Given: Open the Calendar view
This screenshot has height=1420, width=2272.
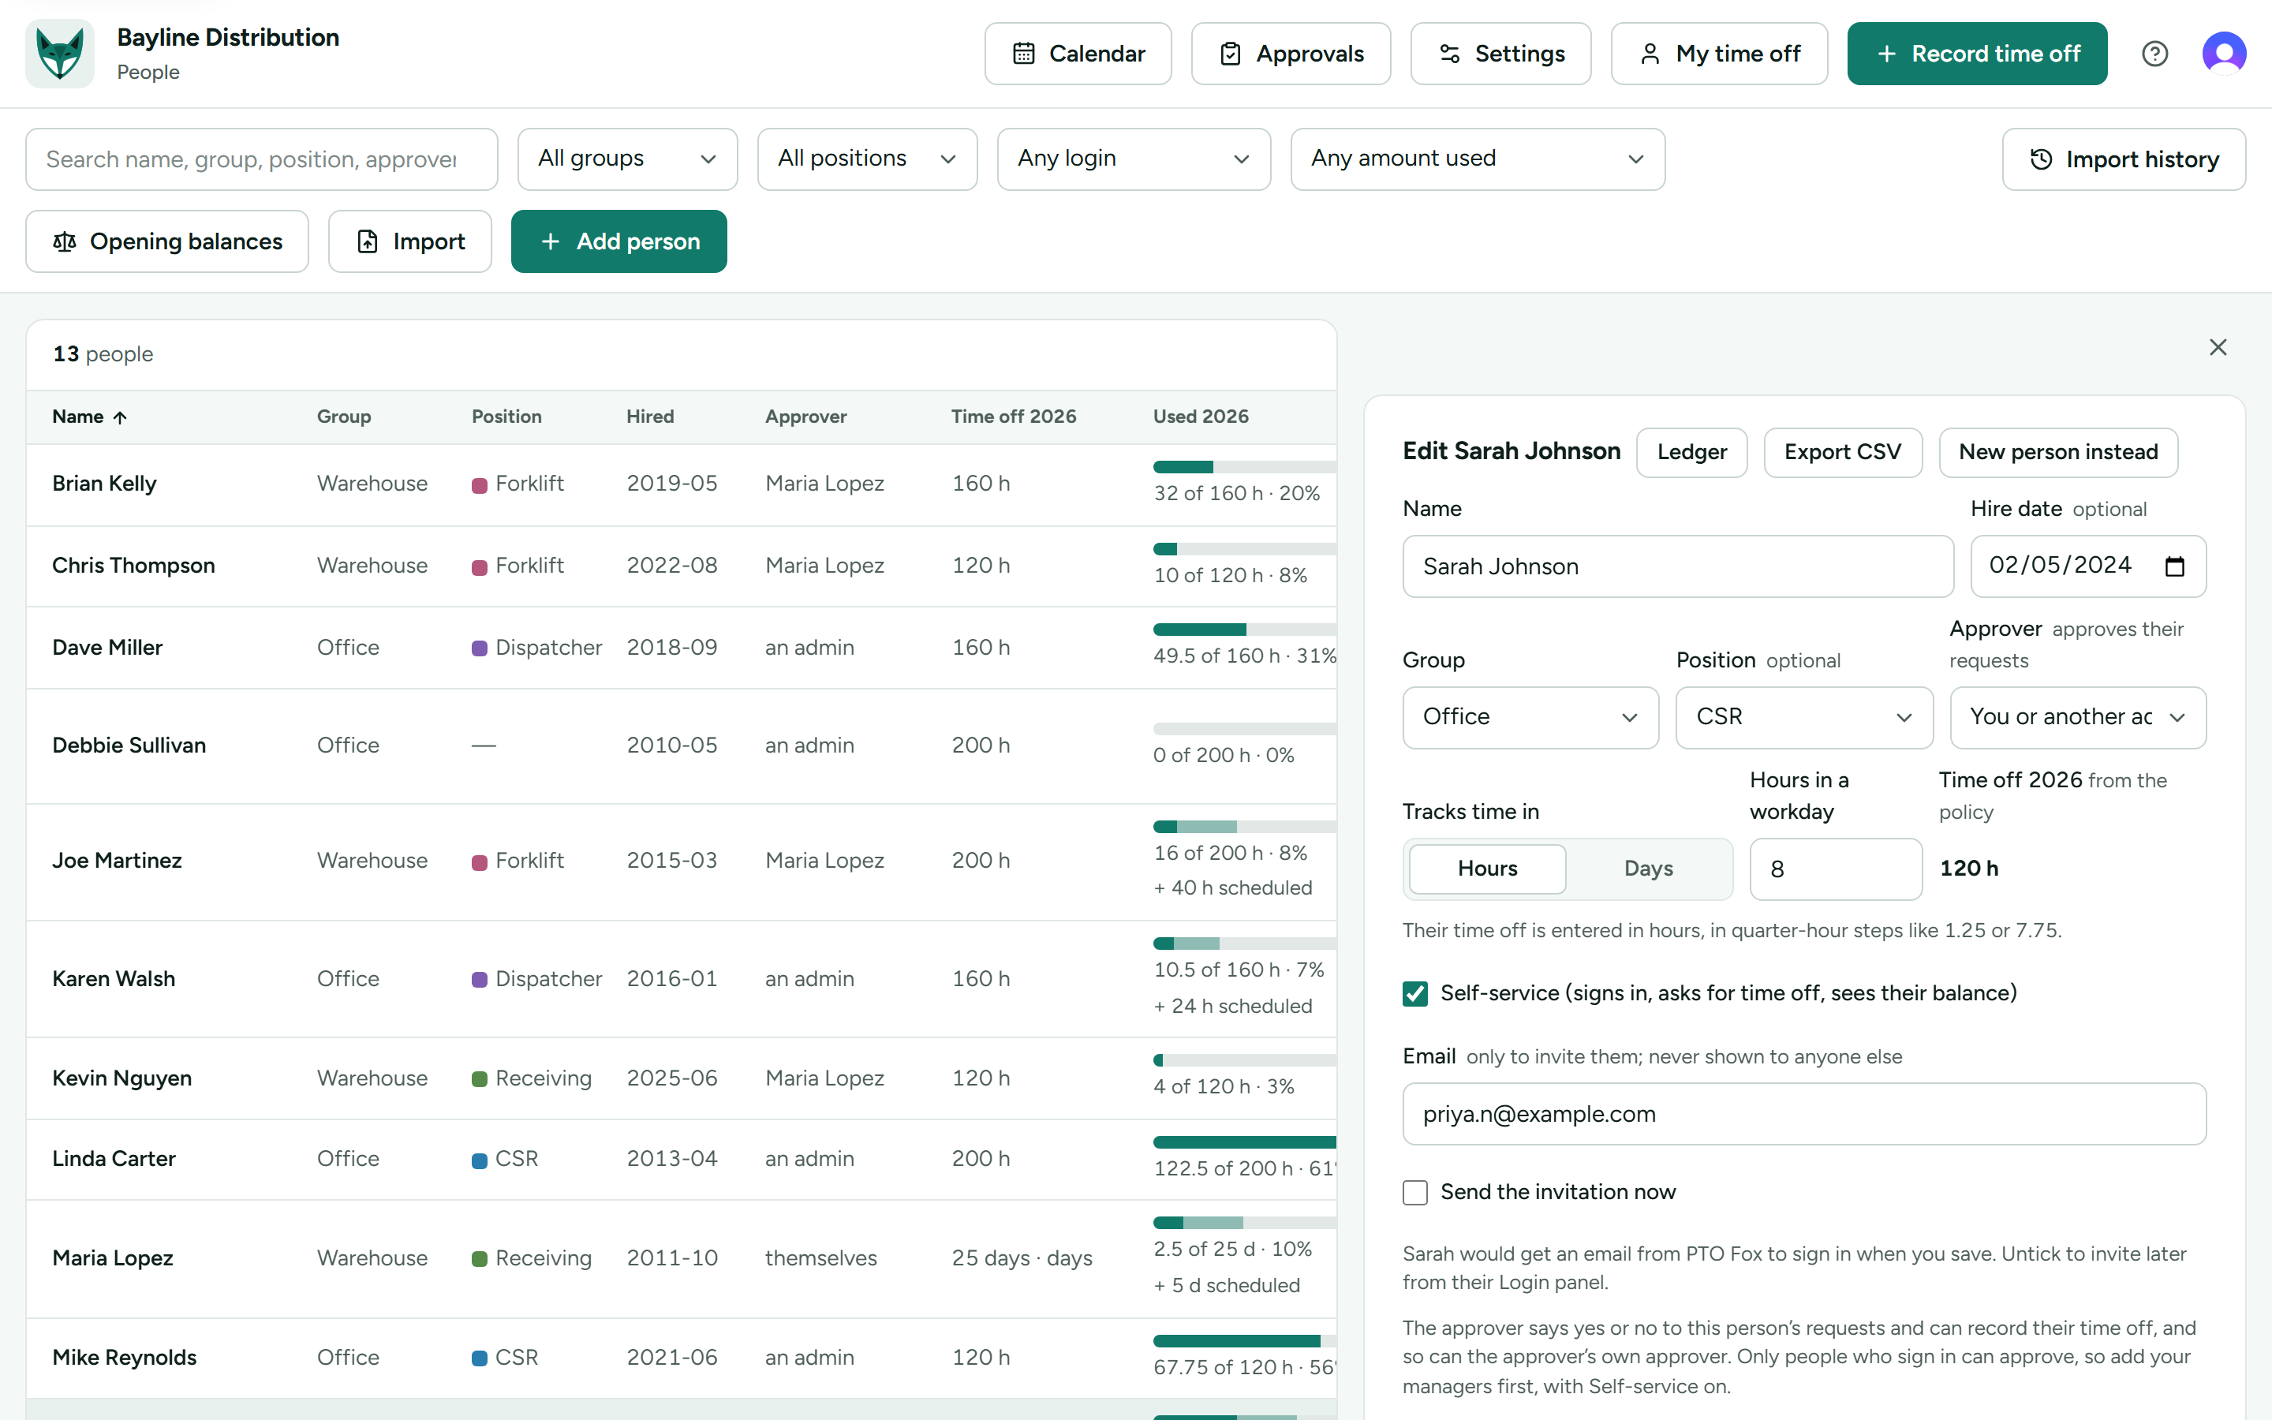Looking at the screenshot, I should 1078,54.
